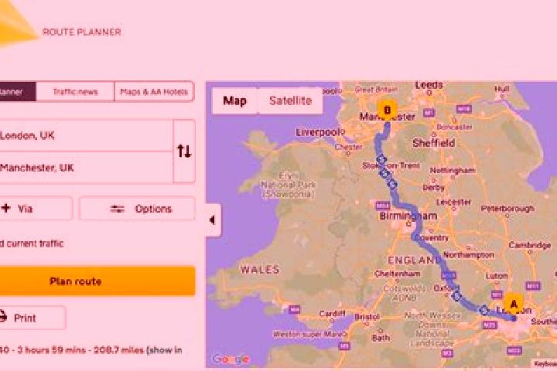Click the A start marker on map
Screen dimensions: 557x371
[514, 305]
